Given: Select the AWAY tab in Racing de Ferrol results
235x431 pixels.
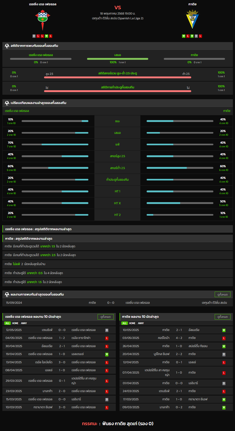Looking at the screenshot, I should pyautogui.click(x=24, y=323).
